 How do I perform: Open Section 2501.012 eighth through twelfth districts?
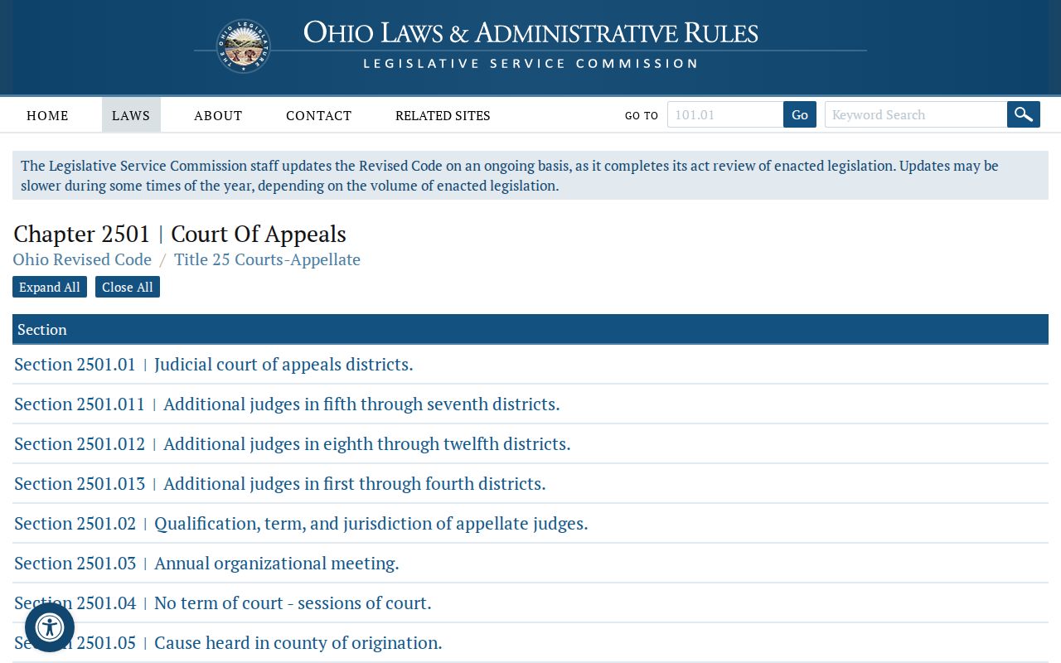293,443
